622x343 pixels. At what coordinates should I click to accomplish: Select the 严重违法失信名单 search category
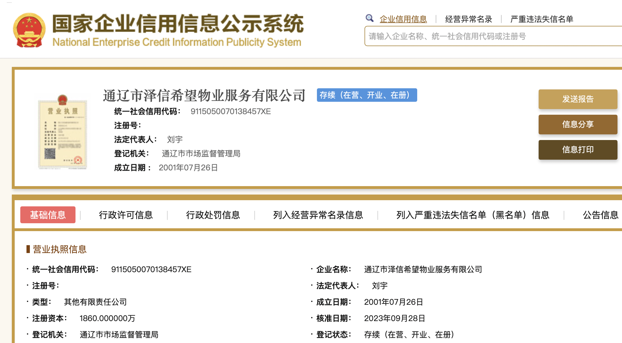pyautogui.click(x=542, y=19)
